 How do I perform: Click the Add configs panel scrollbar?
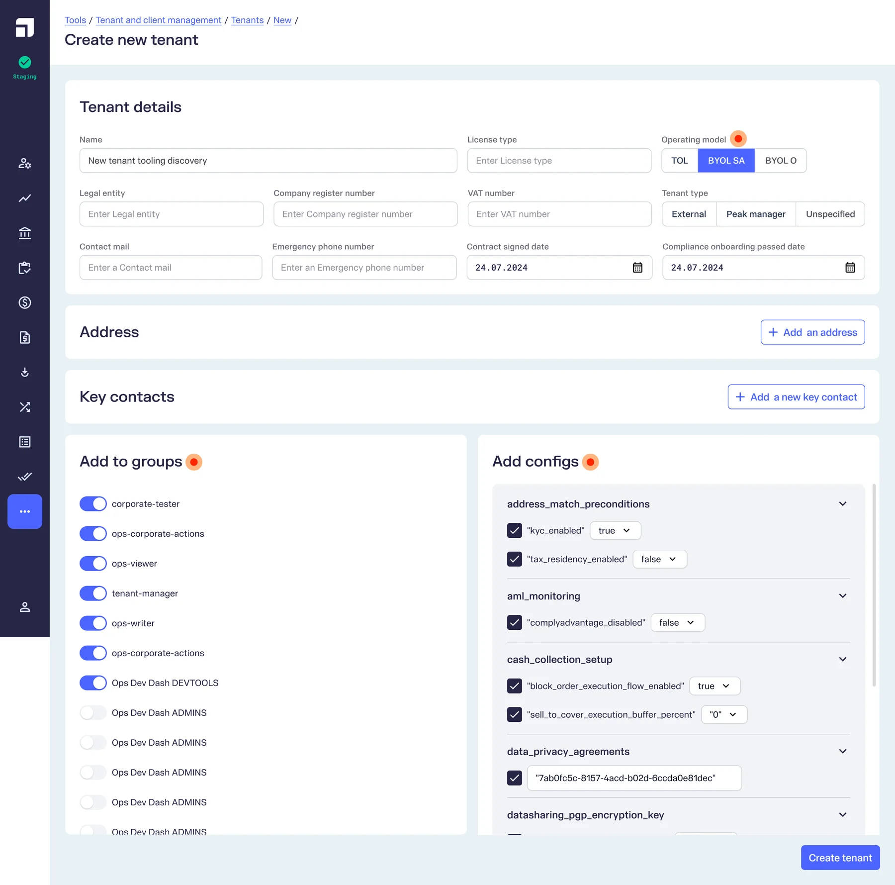click(x=874, y=585)
